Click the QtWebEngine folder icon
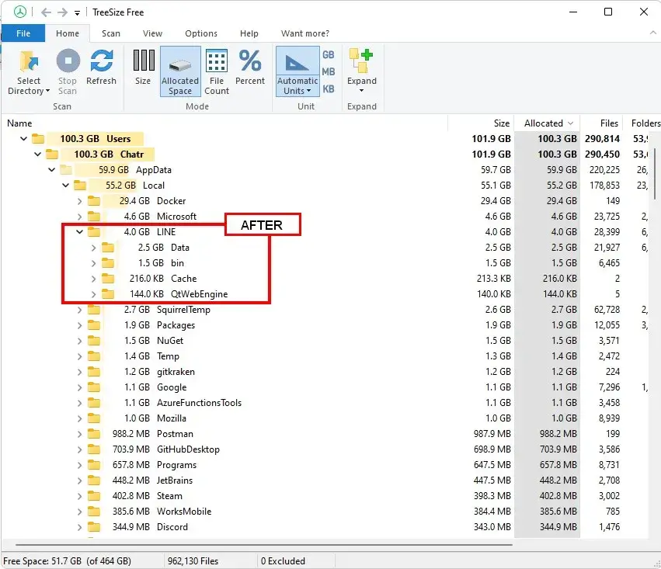This screenshot has height=569, width=661. click(x=108, y=294)
